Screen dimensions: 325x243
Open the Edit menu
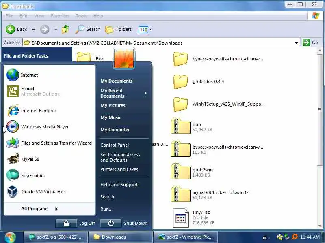(x=24, y=16)
